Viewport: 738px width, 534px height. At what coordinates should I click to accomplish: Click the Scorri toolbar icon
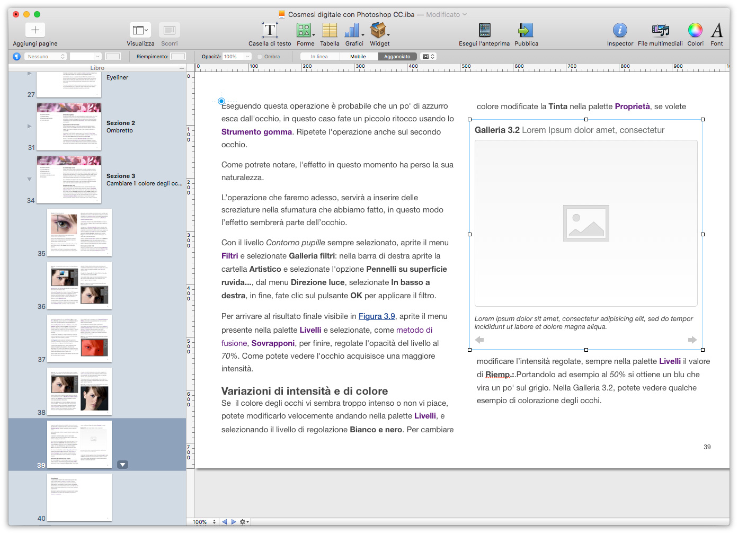pyautogui.click(x=169, y=30)
